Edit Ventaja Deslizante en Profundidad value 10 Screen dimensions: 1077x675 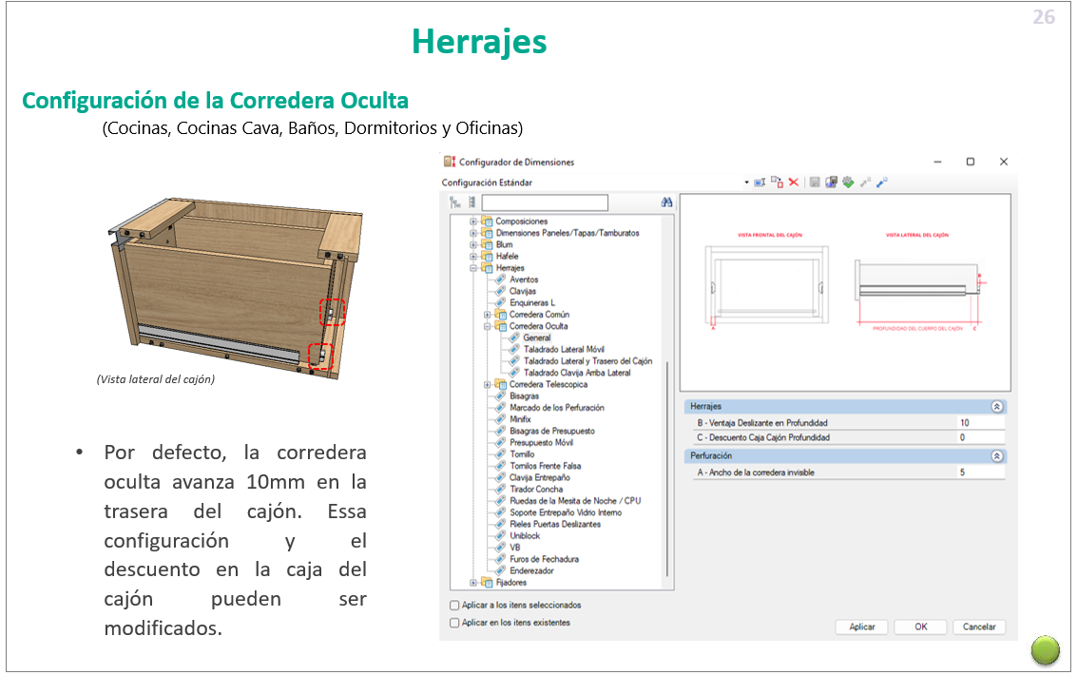click(x=981, y=423)
